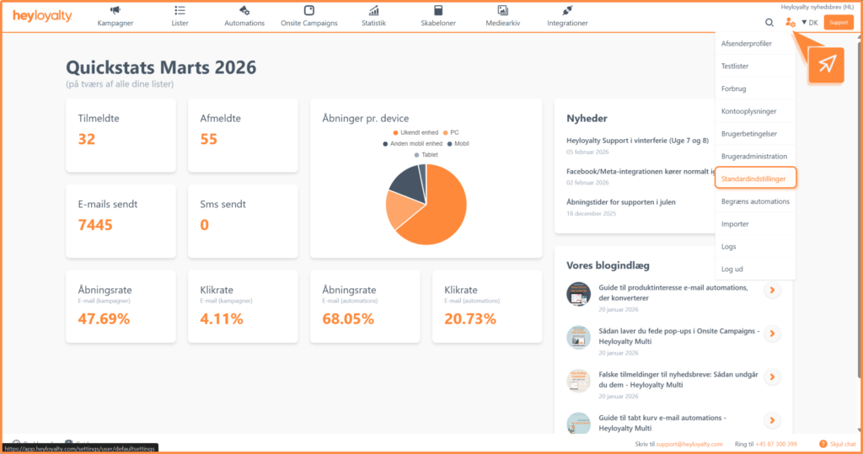Image resolution: width=863 pixels, height=454 pixels.
Task: Open the Statistik chart icon
Action: [x=373, y=11]
